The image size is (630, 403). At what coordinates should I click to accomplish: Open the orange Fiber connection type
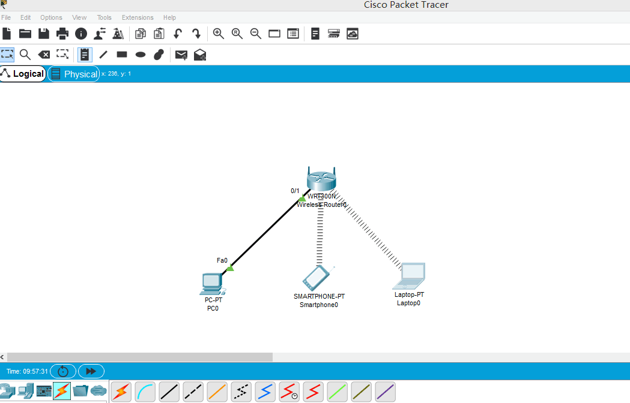coord(217,392)
